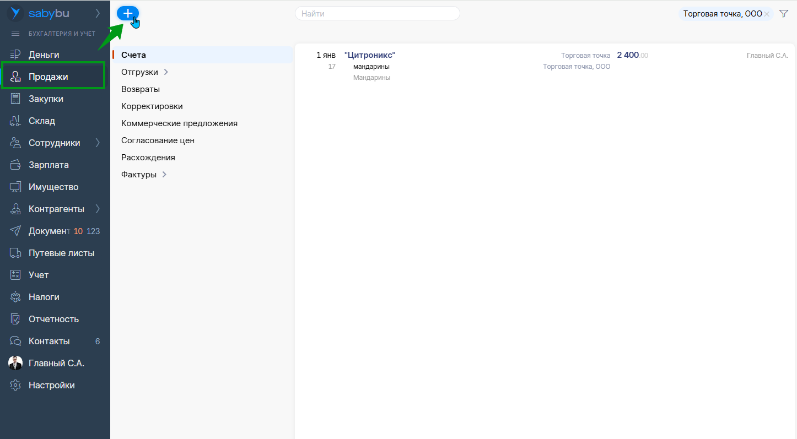Open the Зарплата wallet icon
The image size is (797, 439).
[15, 165]
